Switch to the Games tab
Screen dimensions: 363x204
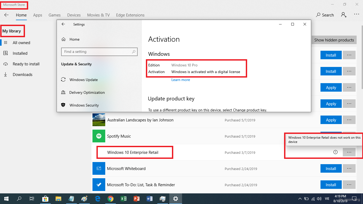(x=54, y=15)
